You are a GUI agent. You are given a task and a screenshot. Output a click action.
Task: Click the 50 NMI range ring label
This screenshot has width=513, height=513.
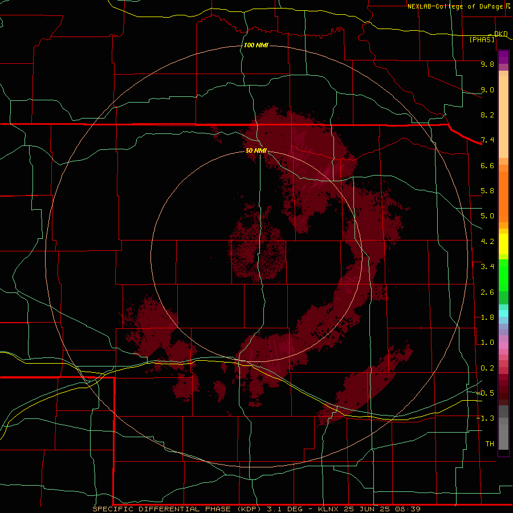pyautogui.click(x=256, y=150)
